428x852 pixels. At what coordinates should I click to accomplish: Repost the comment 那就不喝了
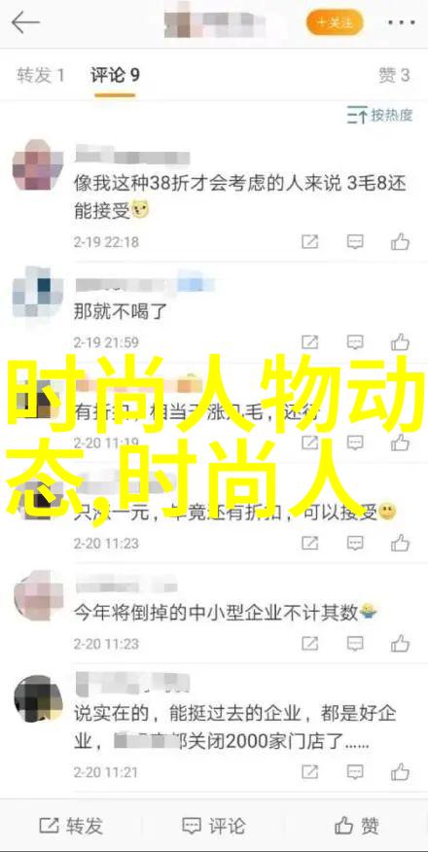309,342
